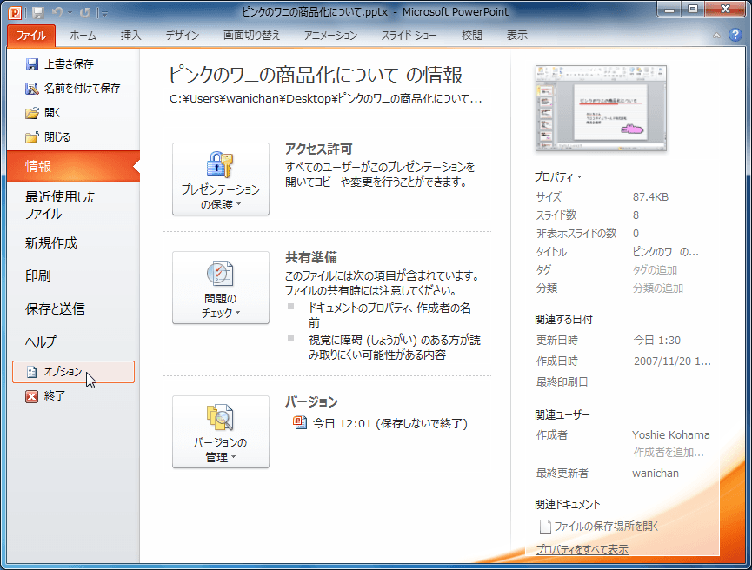Select 閉じる close-file entry

(48, 137)
